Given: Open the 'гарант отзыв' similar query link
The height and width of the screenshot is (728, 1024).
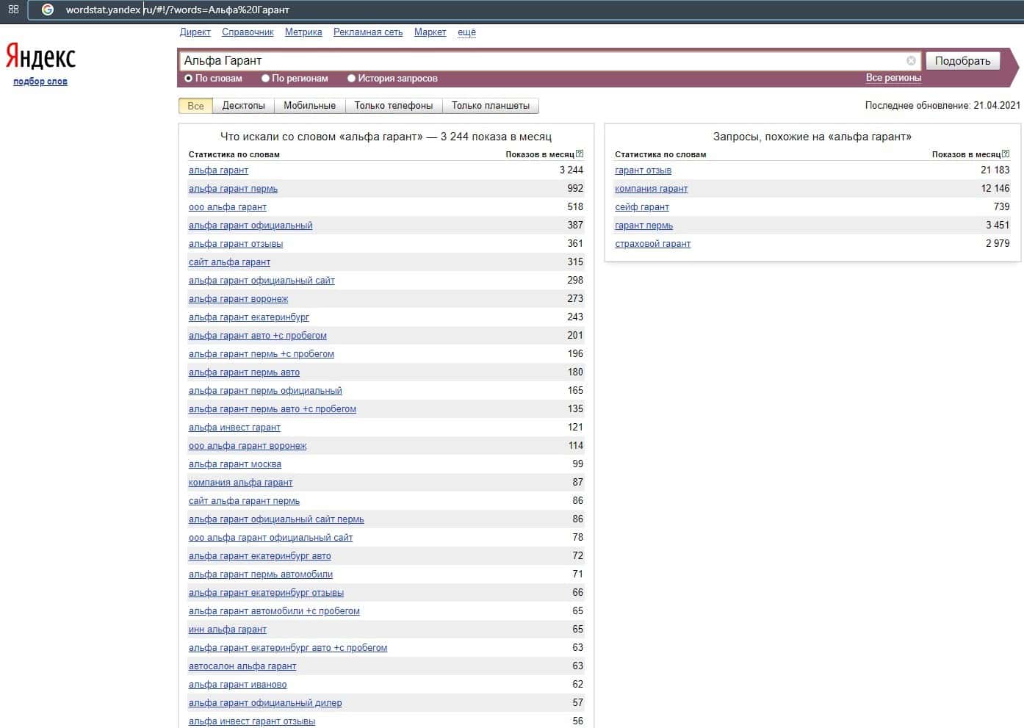Looking at the screenshot, I should click(x=643, y=170).
